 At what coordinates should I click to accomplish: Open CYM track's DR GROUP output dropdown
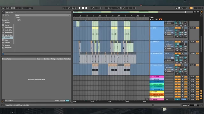(x=169, y=35)
